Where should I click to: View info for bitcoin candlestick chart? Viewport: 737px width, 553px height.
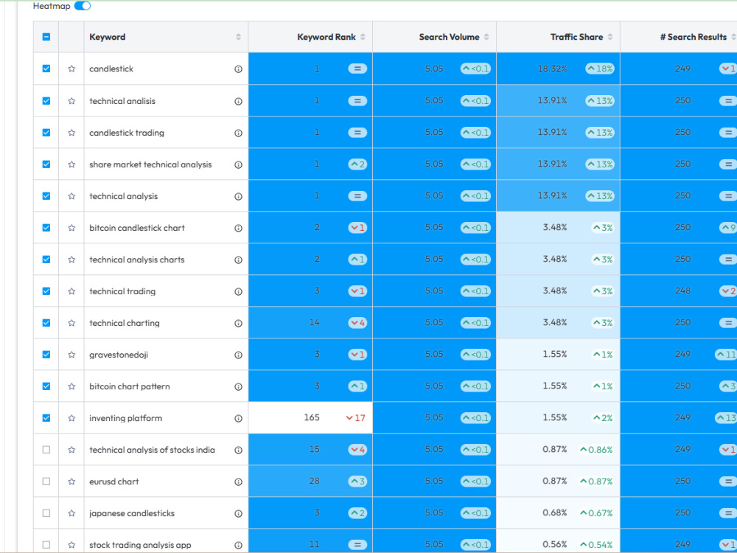click(238, 228)
